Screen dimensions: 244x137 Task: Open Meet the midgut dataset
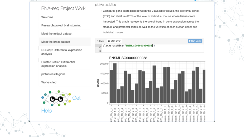click(57, 33)
